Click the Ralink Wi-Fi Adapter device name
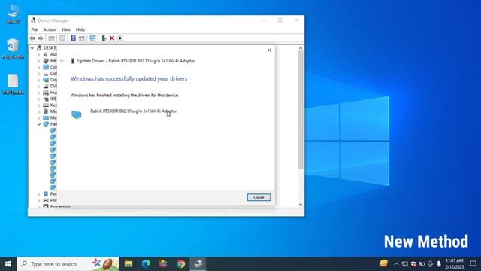Viewport: 481px width, 271px height. click(x=134, y=111)
